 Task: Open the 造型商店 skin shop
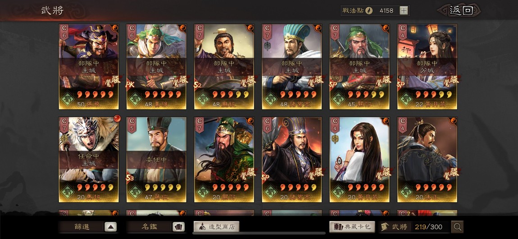pos(216,227)
